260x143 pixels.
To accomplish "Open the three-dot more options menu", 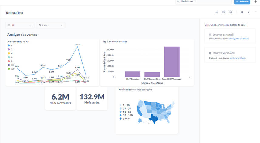I will coord(255,12).
